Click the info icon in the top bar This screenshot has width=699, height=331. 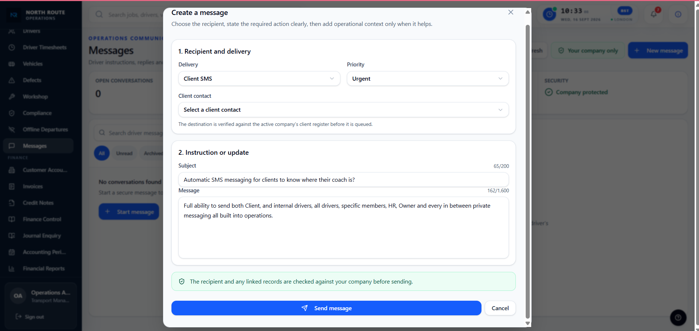click(678, 14)
